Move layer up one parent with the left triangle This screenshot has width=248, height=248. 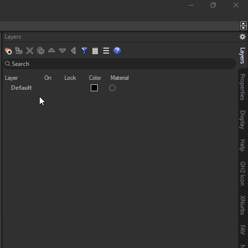point(73,51)
